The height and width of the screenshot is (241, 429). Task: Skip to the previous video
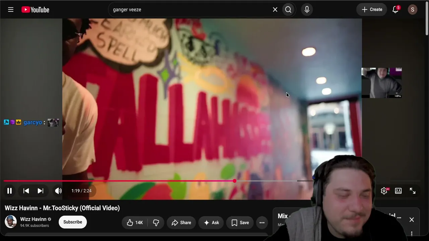point(26,191)
